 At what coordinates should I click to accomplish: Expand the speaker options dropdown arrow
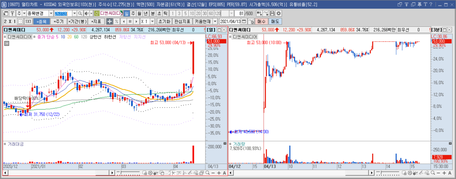(91, 13)
